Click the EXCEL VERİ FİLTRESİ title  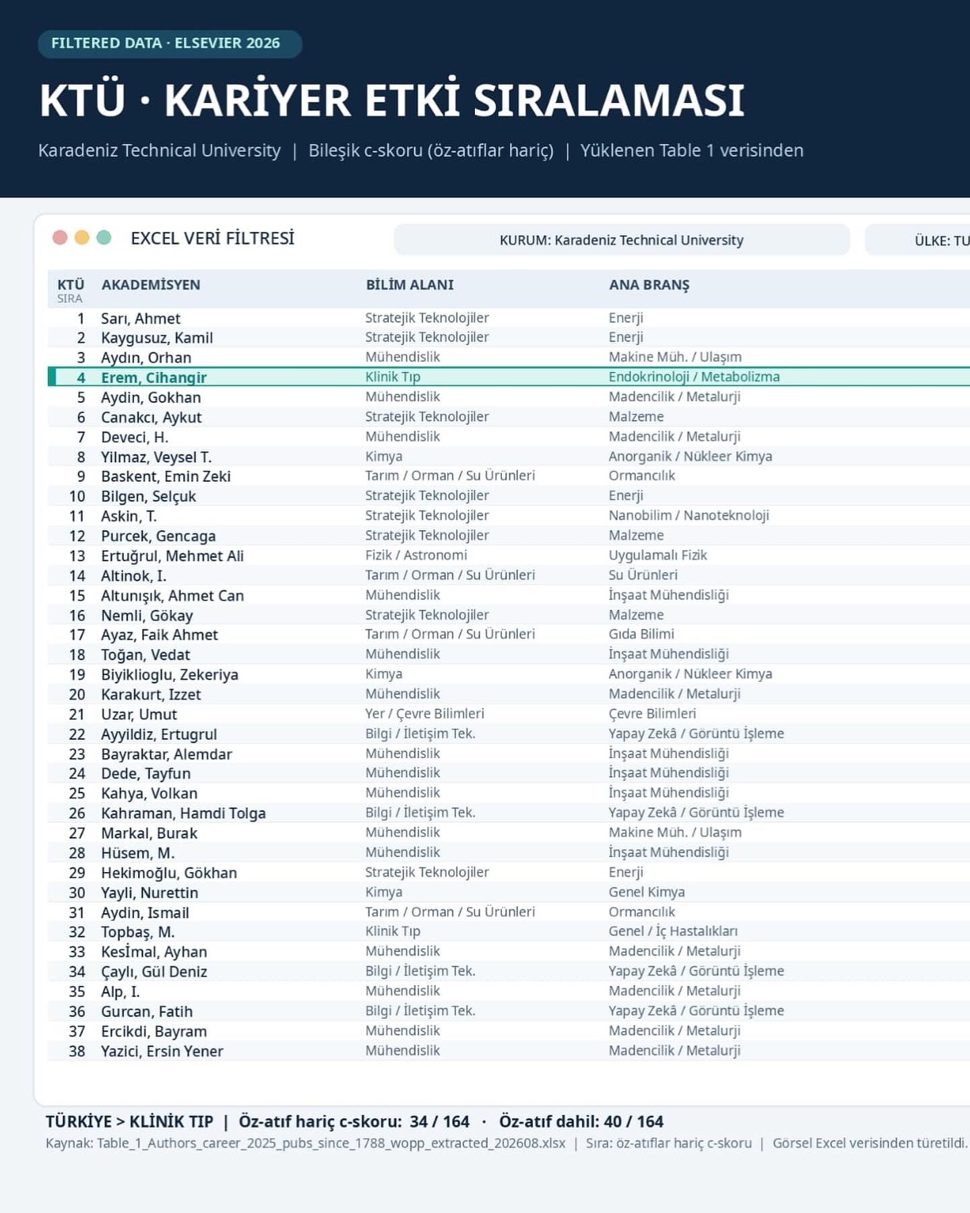point(212,239)
